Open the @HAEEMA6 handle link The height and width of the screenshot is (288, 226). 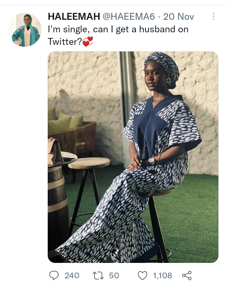tap(129, 17)
